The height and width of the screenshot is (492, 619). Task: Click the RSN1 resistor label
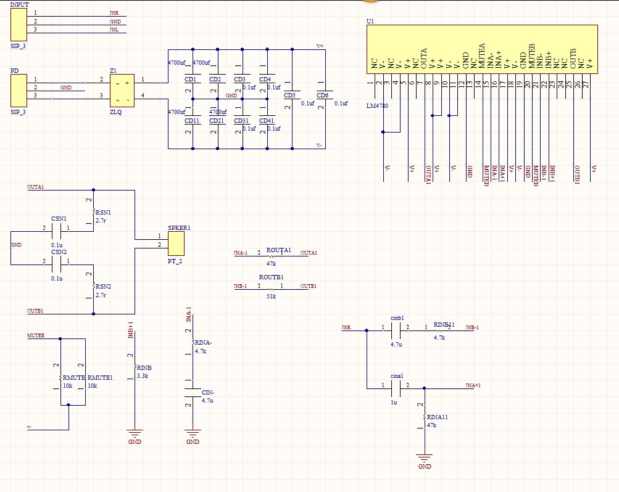pyautogui.click(x=103, y=213)
